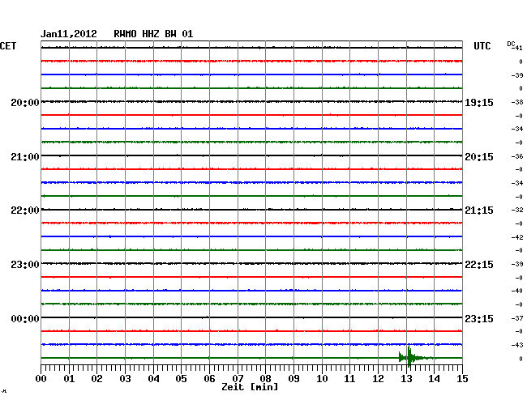Click minute 14 on the time axis

(434, 378)
